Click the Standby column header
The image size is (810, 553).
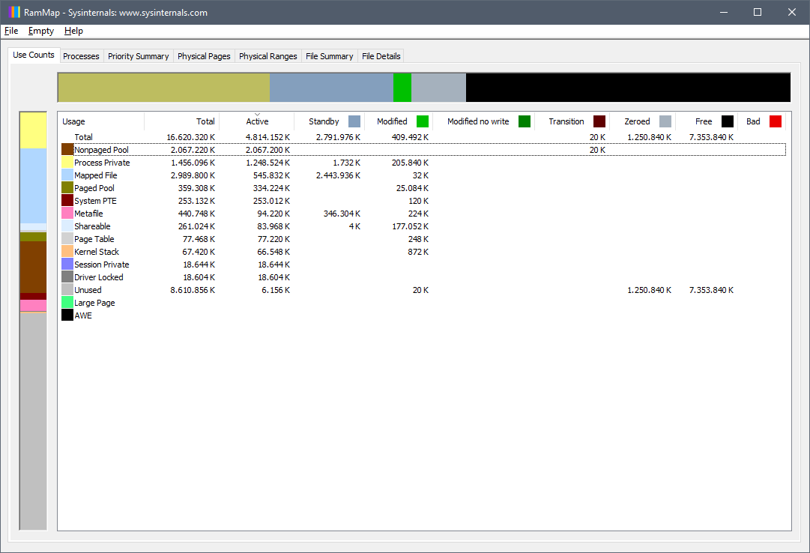click(329, 121)
